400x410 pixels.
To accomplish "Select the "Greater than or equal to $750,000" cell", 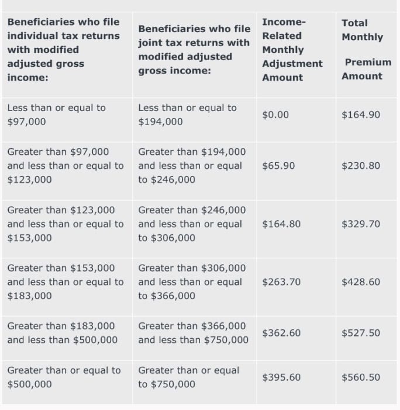I will (x=188, y=377).
